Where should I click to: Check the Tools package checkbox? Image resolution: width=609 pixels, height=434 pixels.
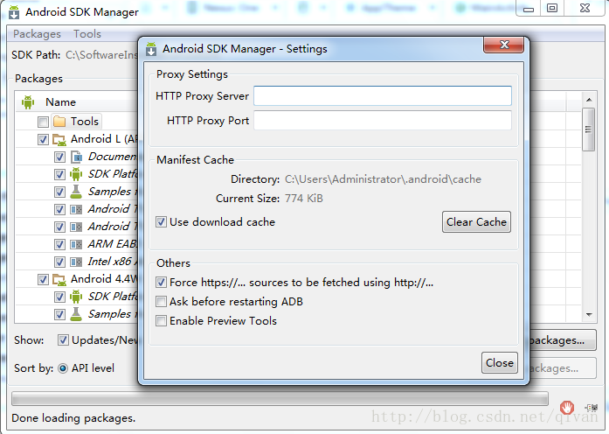43,122
